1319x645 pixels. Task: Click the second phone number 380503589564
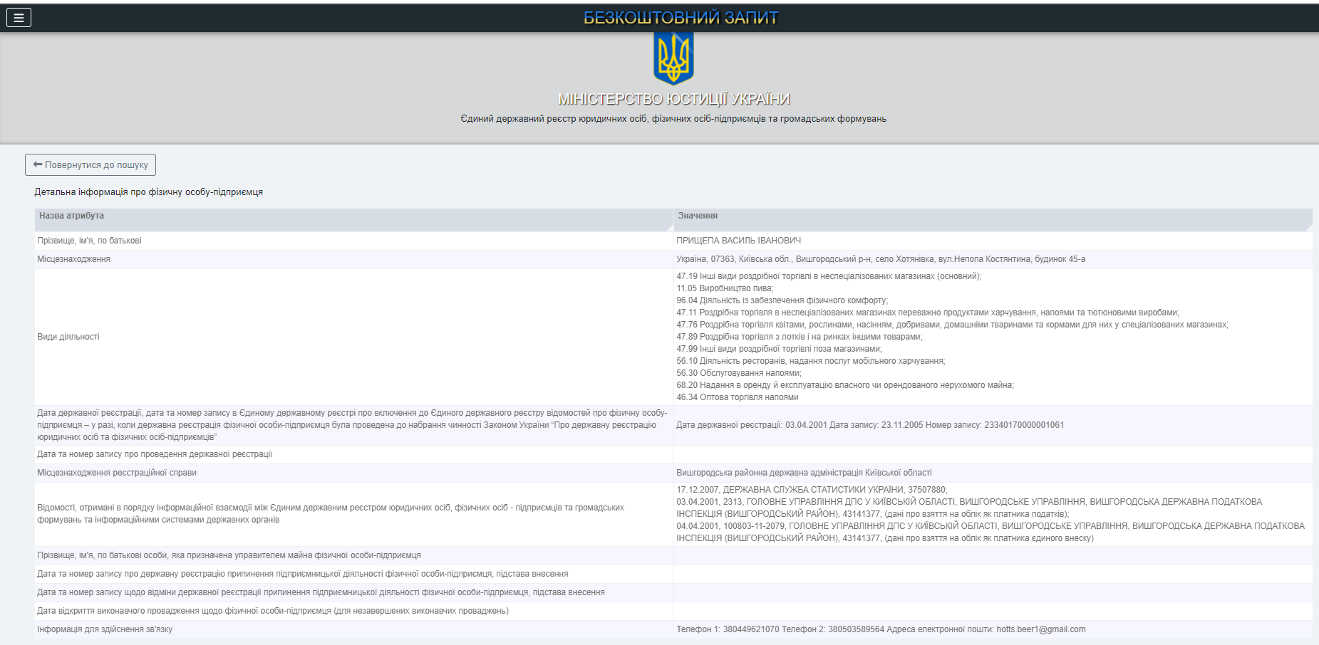coord(856,629)
